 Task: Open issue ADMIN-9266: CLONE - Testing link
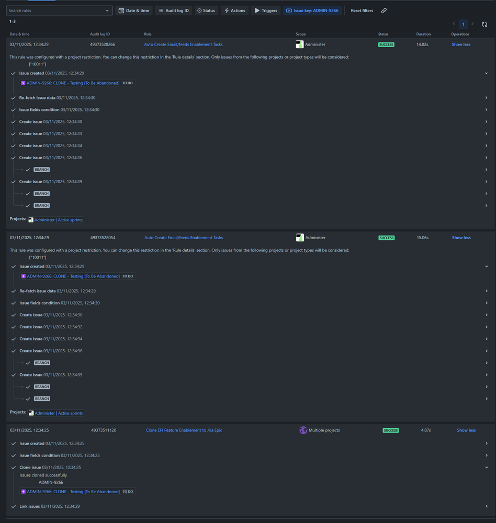point(73,83)
